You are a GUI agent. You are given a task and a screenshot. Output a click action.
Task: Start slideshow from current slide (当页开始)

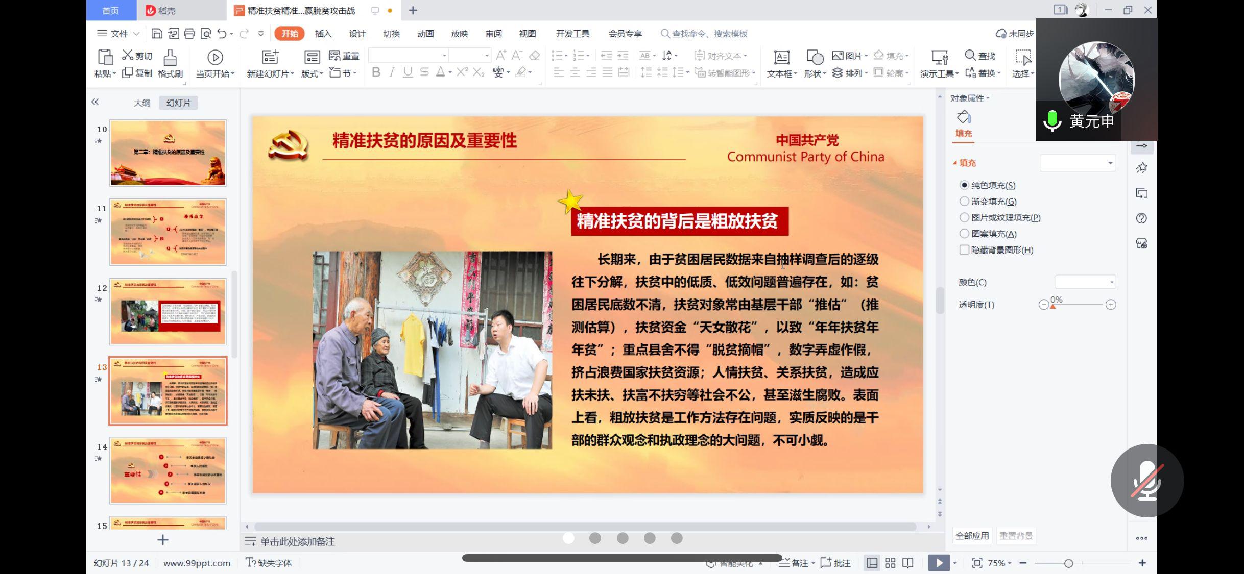(x=215, y=57)
